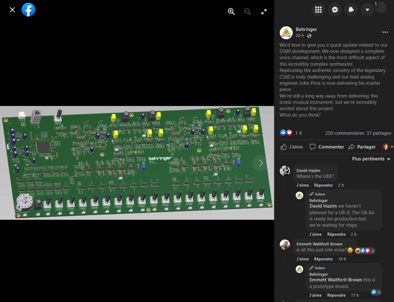Open the Facebook home logo
394x302 pixels.
pyautogui.click(x=29, y=10)
